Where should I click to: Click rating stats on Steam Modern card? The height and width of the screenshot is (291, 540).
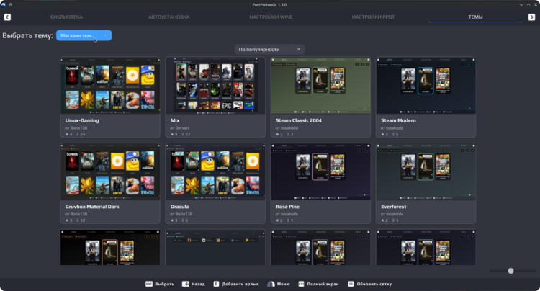coord(390,134)
